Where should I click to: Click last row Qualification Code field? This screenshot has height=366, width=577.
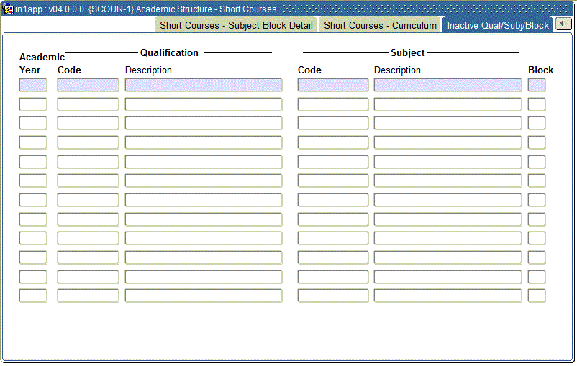(x=88, y=296)
